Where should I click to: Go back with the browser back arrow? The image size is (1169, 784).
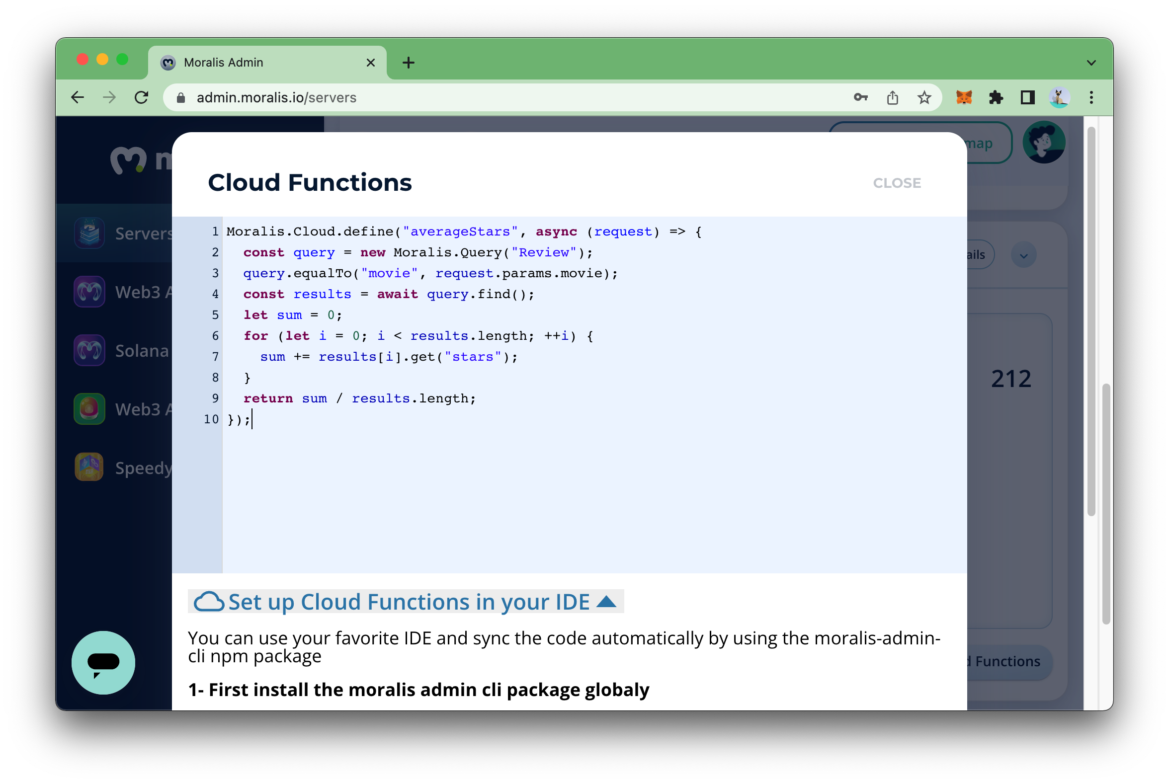coord(78,97)
